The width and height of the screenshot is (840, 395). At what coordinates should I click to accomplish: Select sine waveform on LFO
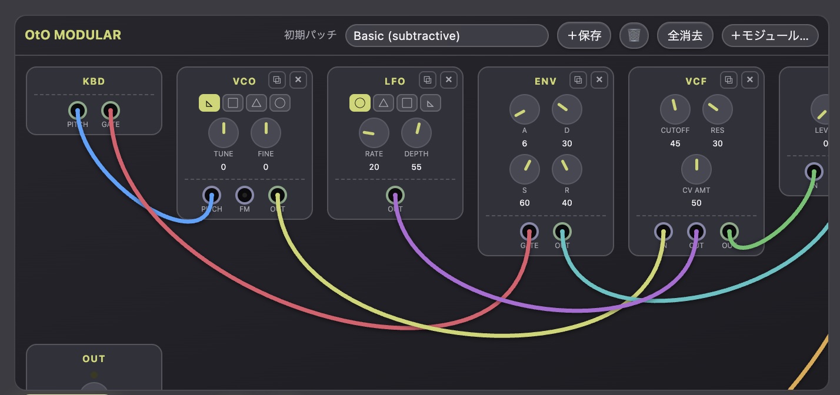[x=360, y=103]
